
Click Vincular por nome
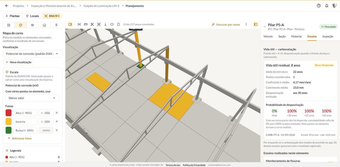226,24
